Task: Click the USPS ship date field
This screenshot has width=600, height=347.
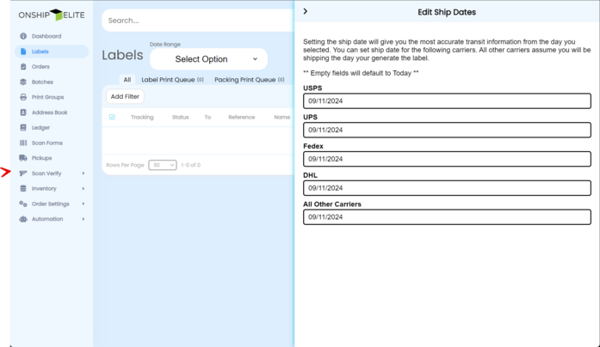Action: 447,100
